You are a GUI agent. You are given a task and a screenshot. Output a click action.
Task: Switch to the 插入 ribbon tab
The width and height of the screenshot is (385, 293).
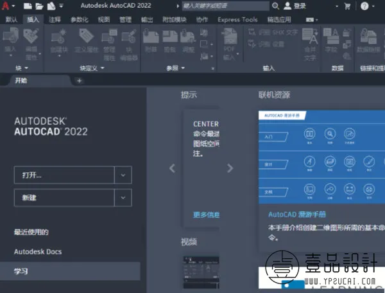click(x=33, y=19)
